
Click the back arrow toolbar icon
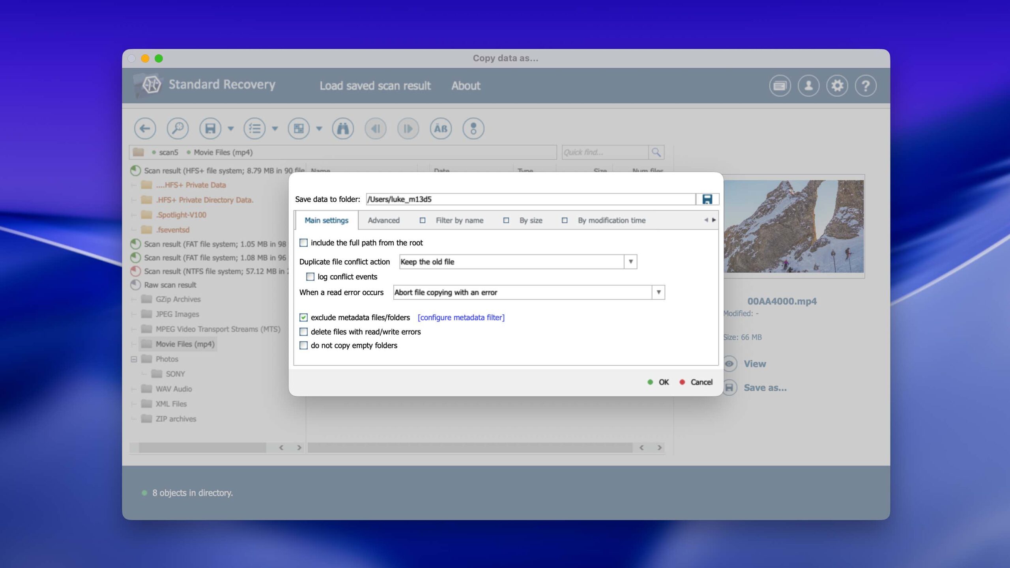(145, 129)
